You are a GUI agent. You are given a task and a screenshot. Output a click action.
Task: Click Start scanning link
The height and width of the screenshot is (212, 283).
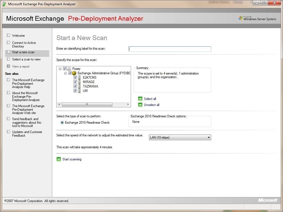[x=72, y=159]
